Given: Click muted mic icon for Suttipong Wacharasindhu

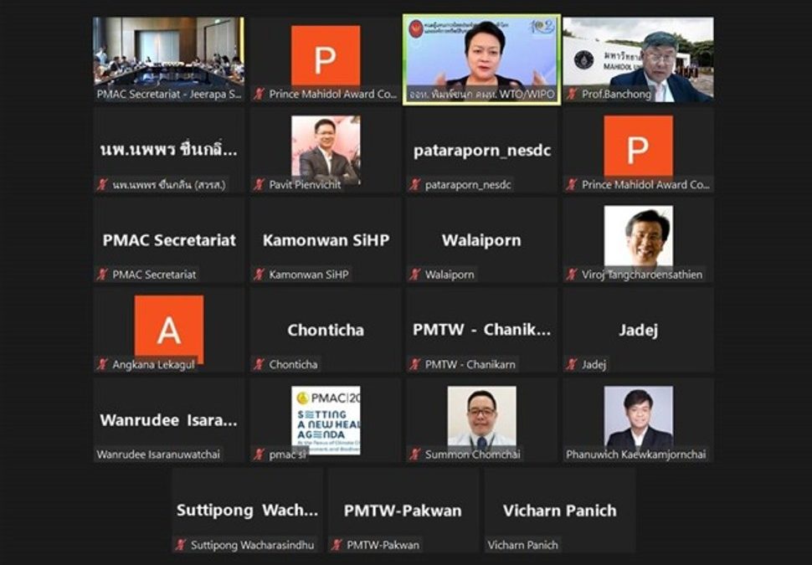Looking at the screenshot, I should [181, 545].
